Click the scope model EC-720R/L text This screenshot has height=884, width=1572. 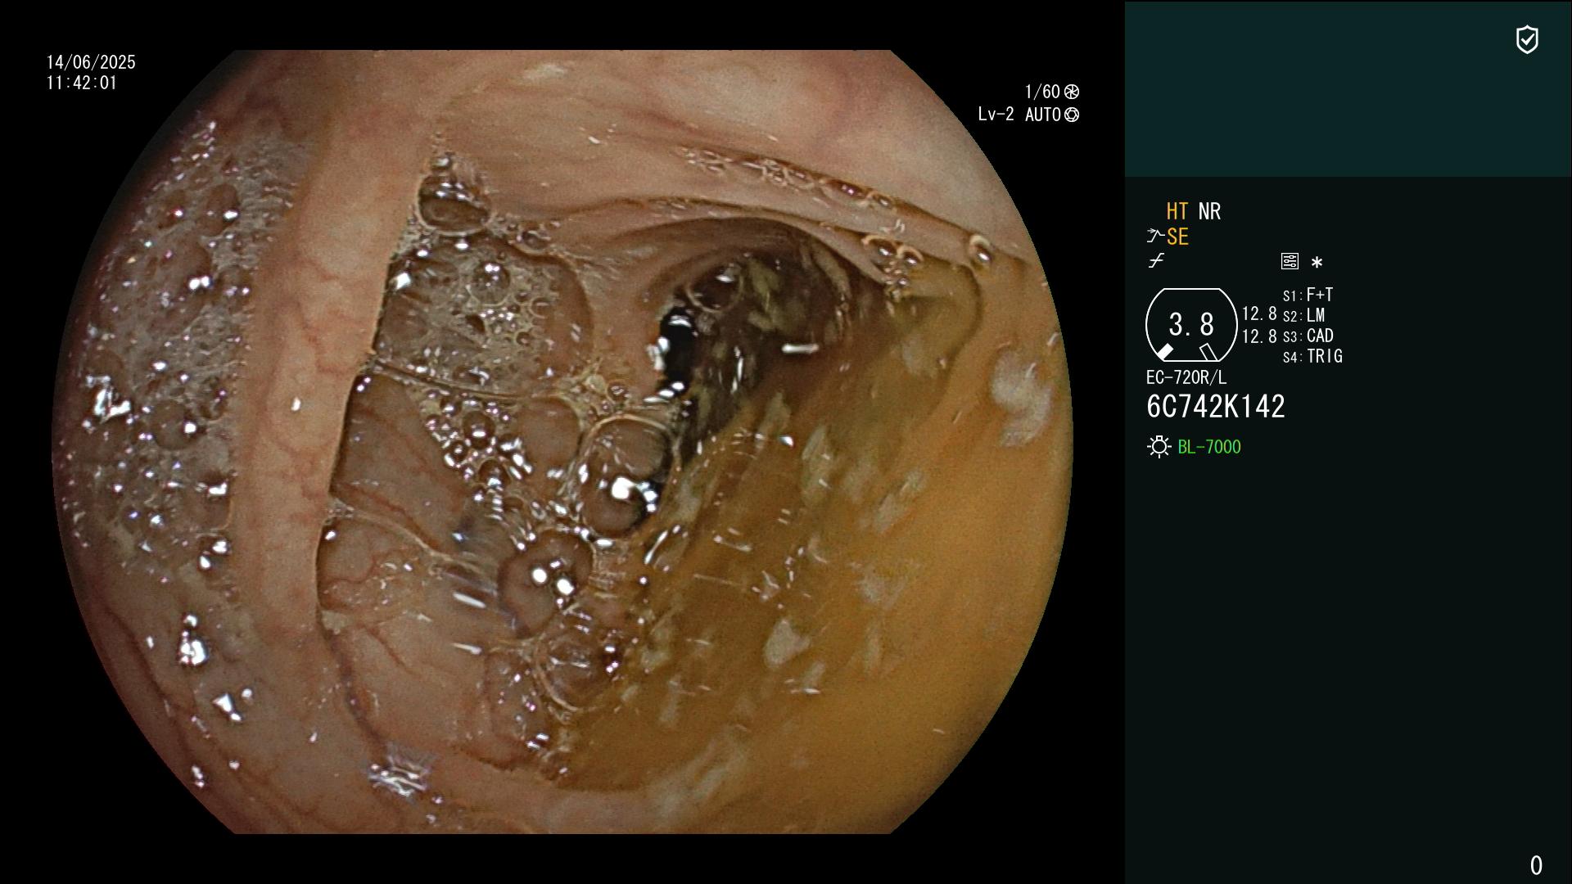[1186, 377]
